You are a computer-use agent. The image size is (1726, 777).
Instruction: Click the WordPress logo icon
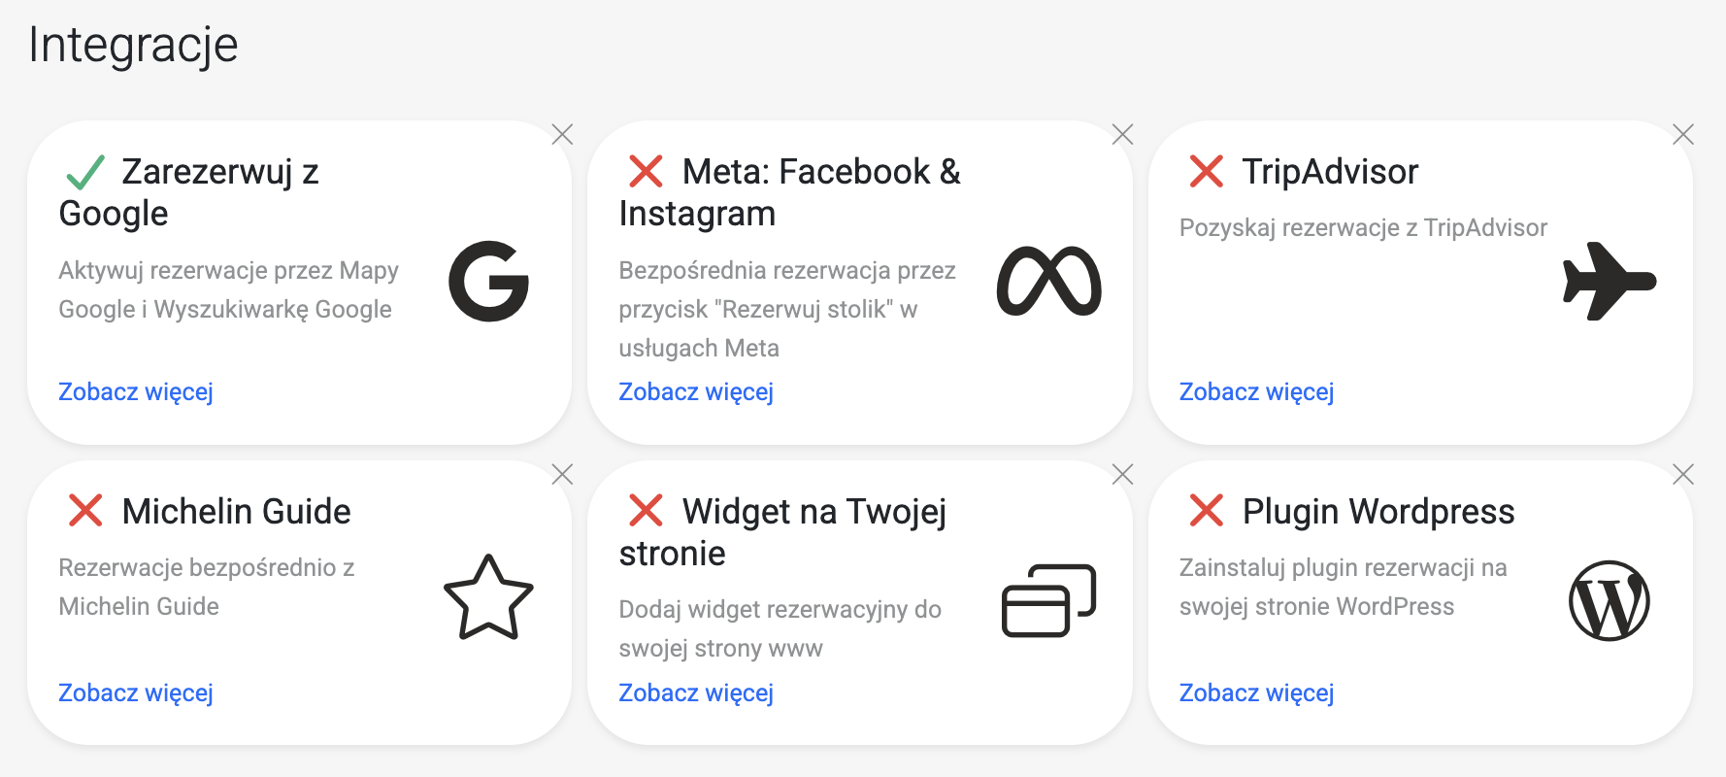coord(1609,600)
